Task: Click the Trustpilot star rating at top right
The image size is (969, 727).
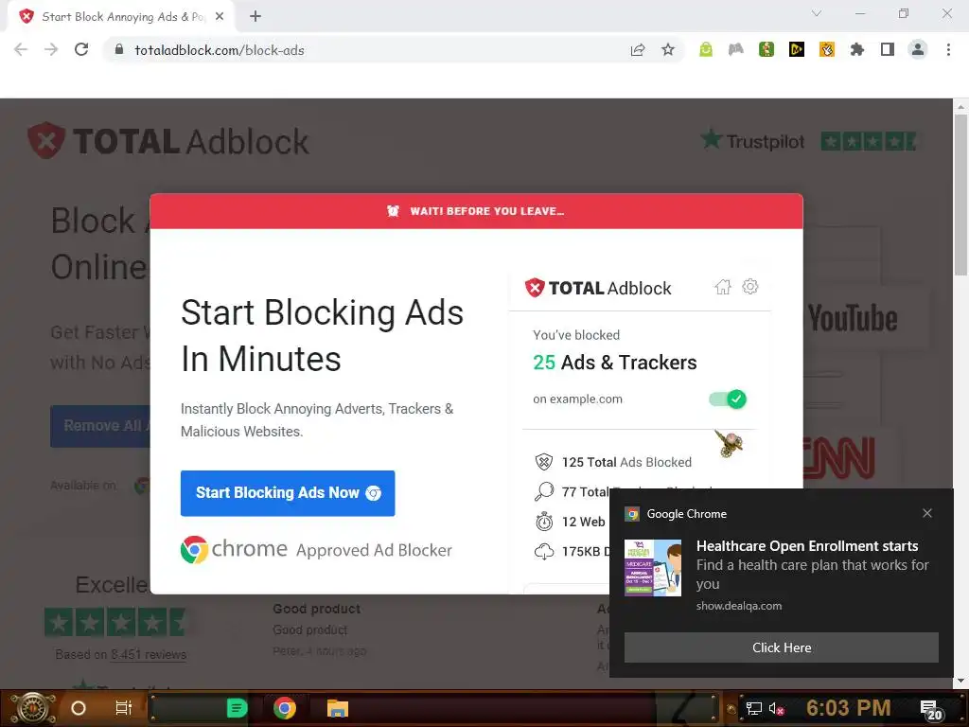Action: [x=869, y=142]
